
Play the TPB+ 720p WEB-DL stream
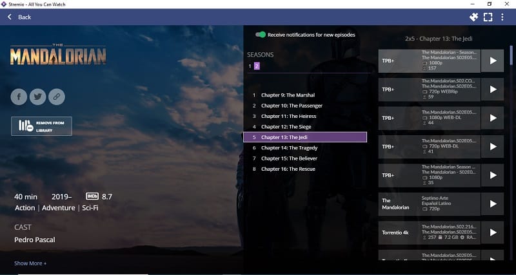pyautogui.click(x=493, y=147)
